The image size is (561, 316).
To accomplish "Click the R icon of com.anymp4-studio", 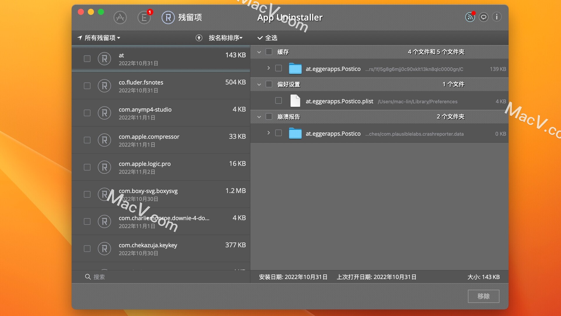I will pos(104,113).
